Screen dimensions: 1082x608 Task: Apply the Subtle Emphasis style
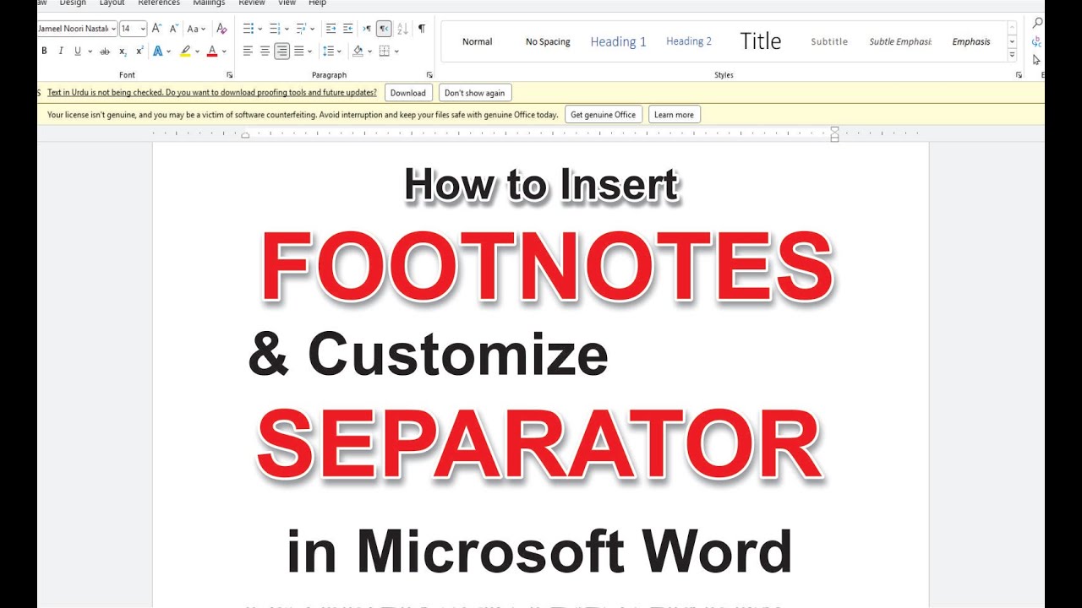coord(900,41)
